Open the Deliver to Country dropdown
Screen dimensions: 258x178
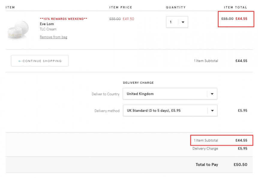[x=170, y=94]
